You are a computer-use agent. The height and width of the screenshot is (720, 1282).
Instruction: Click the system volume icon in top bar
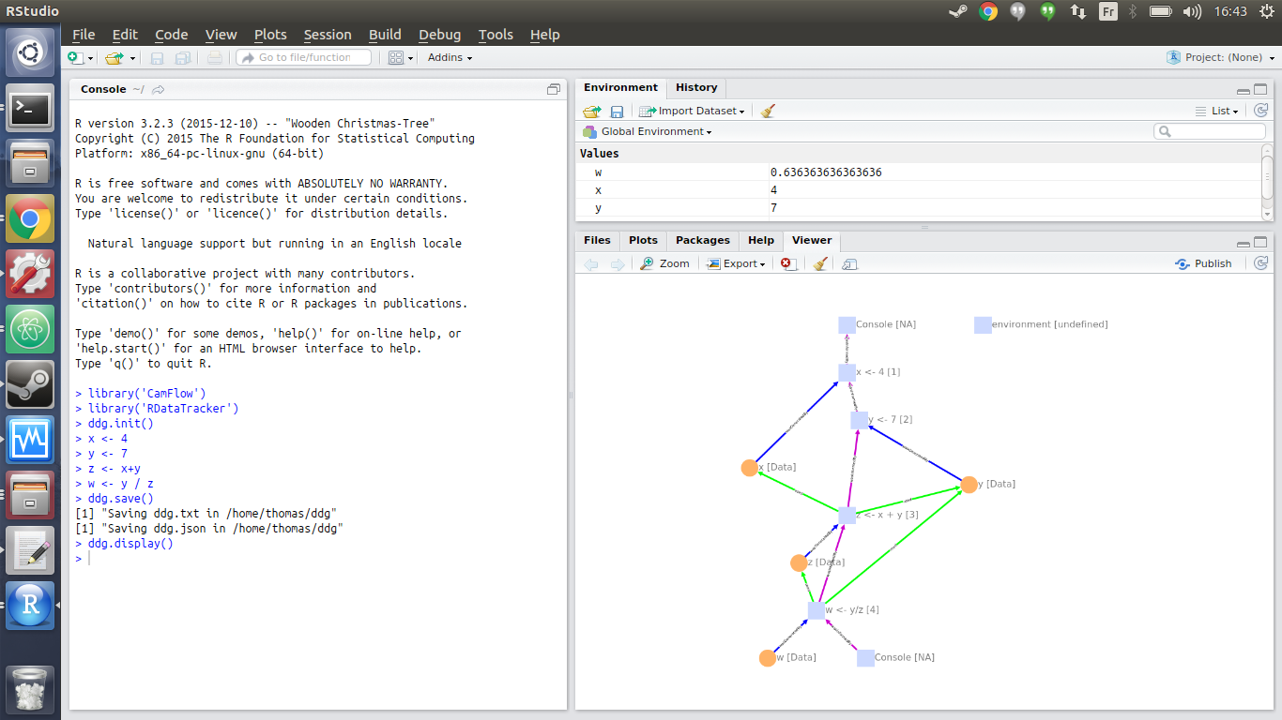coord(1192,11)
